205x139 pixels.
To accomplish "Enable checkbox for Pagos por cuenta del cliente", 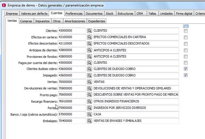I will 186,63.
